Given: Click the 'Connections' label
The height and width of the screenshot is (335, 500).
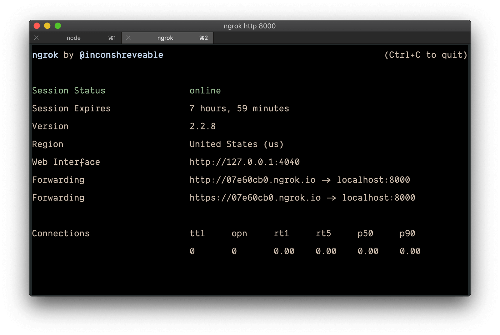Looking at the screenshot, I should coord(61,233).
